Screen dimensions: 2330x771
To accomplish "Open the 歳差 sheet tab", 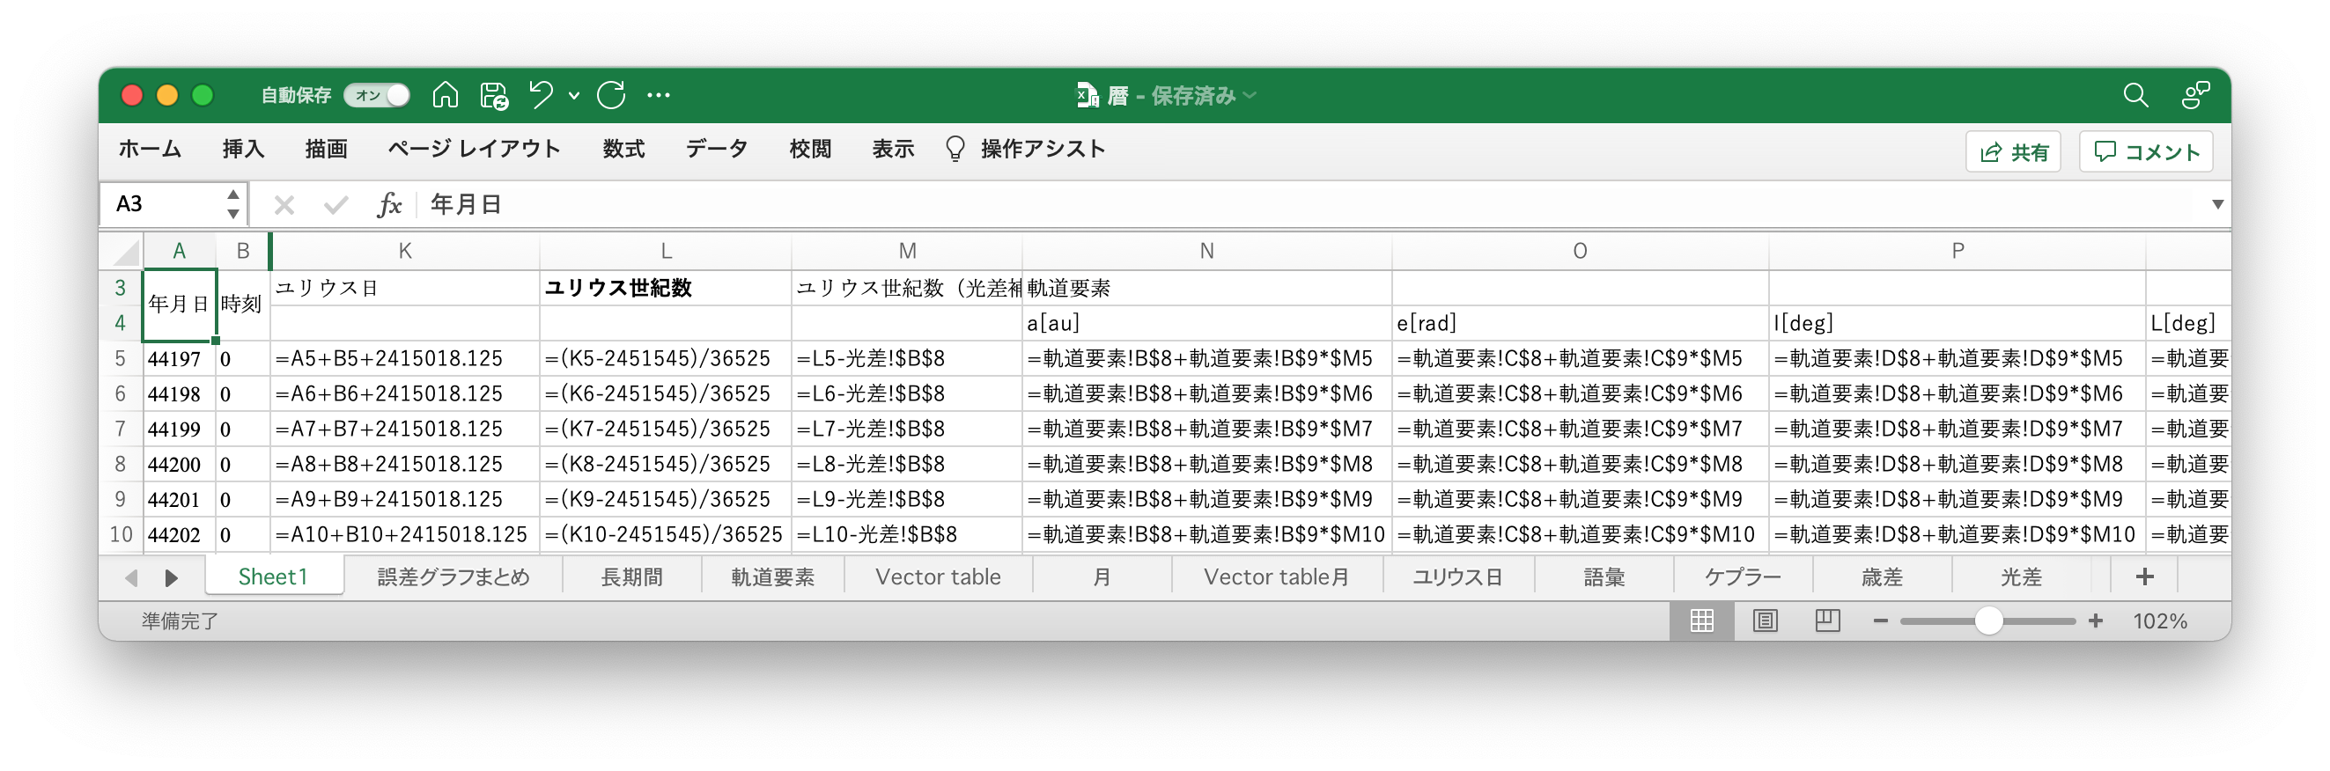I will pos(1882,576).
